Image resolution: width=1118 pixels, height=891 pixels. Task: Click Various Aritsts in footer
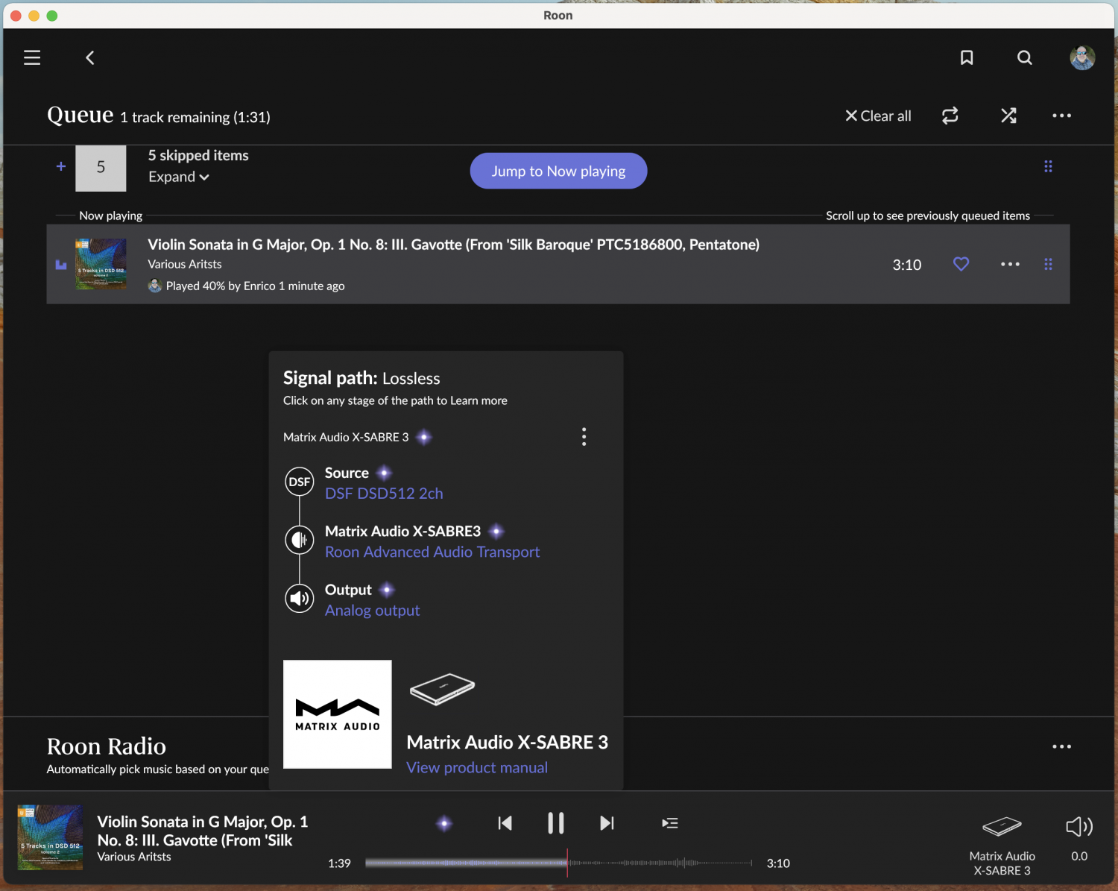(x=134, y=857)
